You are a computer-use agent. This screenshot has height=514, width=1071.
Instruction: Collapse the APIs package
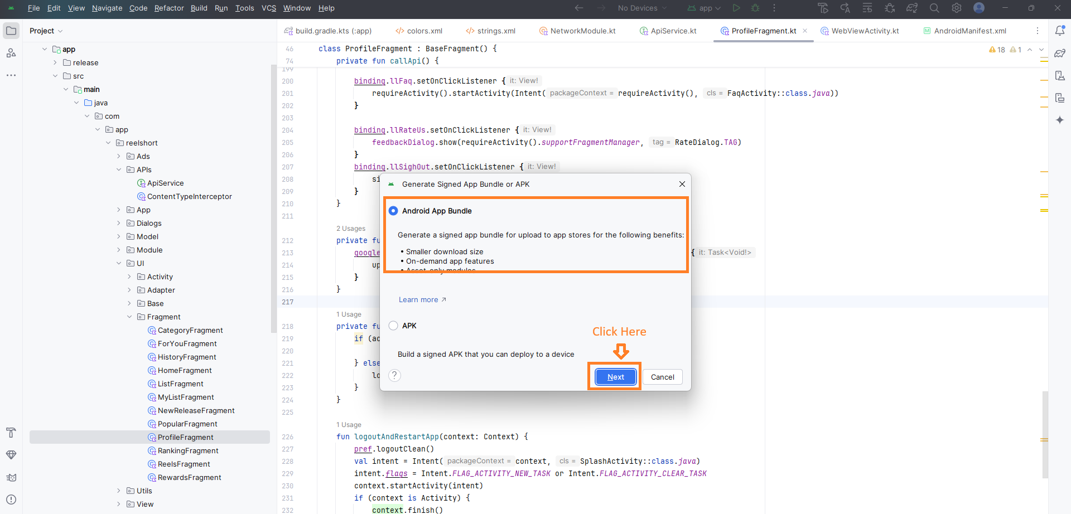point(119,169)
